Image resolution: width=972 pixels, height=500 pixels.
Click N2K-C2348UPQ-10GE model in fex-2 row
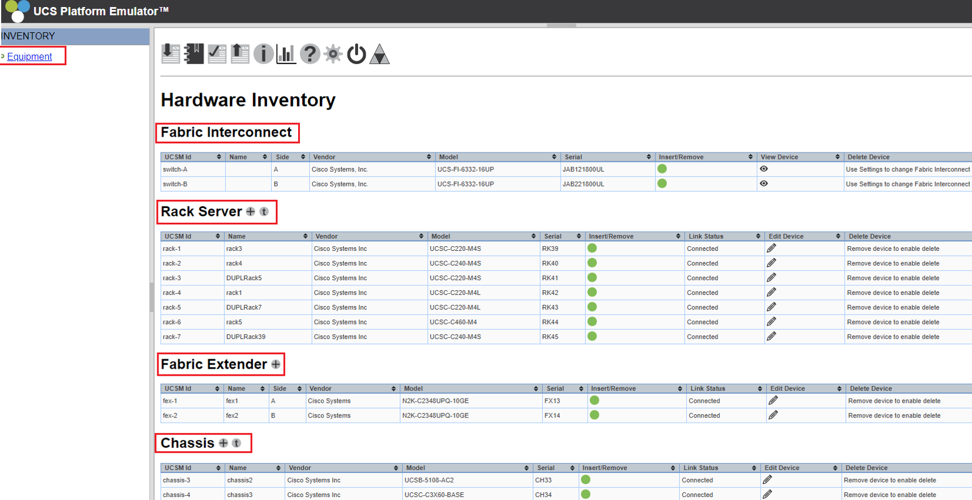coord(436,416)
